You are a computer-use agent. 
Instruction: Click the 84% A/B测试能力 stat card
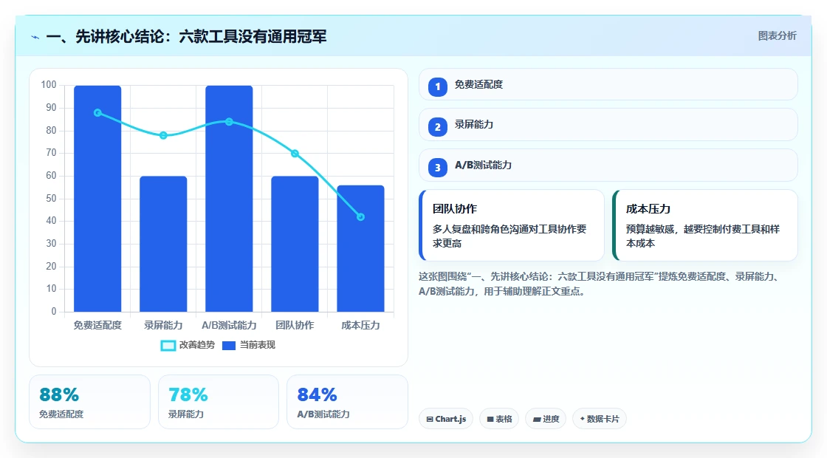tap(347, 402)
